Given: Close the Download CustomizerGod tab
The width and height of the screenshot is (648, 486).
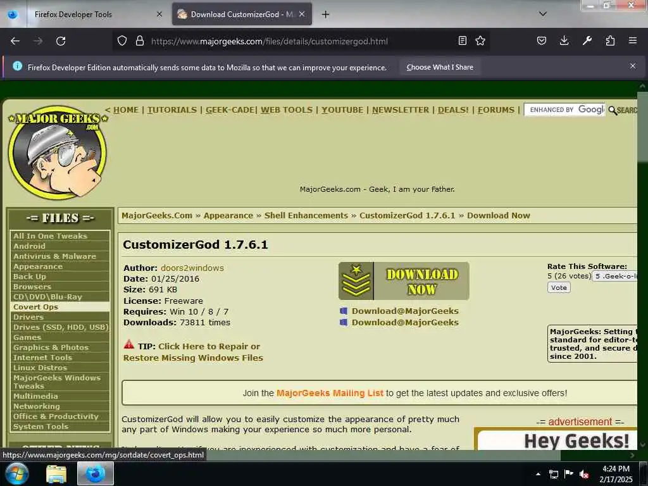Looking at the screenshot, I should pos(302,14).
